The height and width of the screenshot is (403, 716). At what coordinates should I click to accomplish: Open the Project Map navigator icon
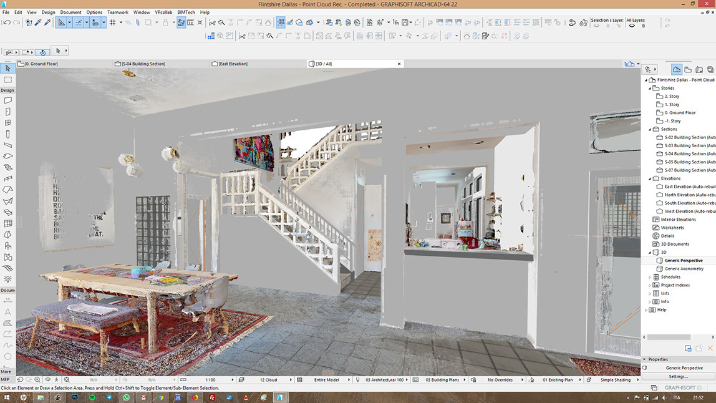(677, 69)
